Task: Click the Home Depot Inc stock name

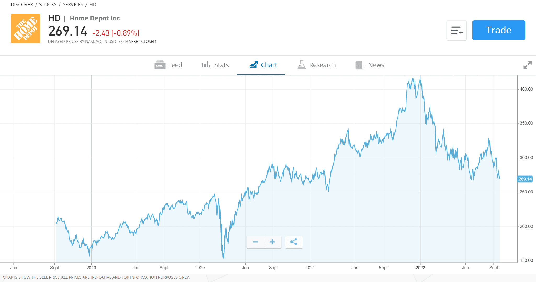Action: point(95,18)
